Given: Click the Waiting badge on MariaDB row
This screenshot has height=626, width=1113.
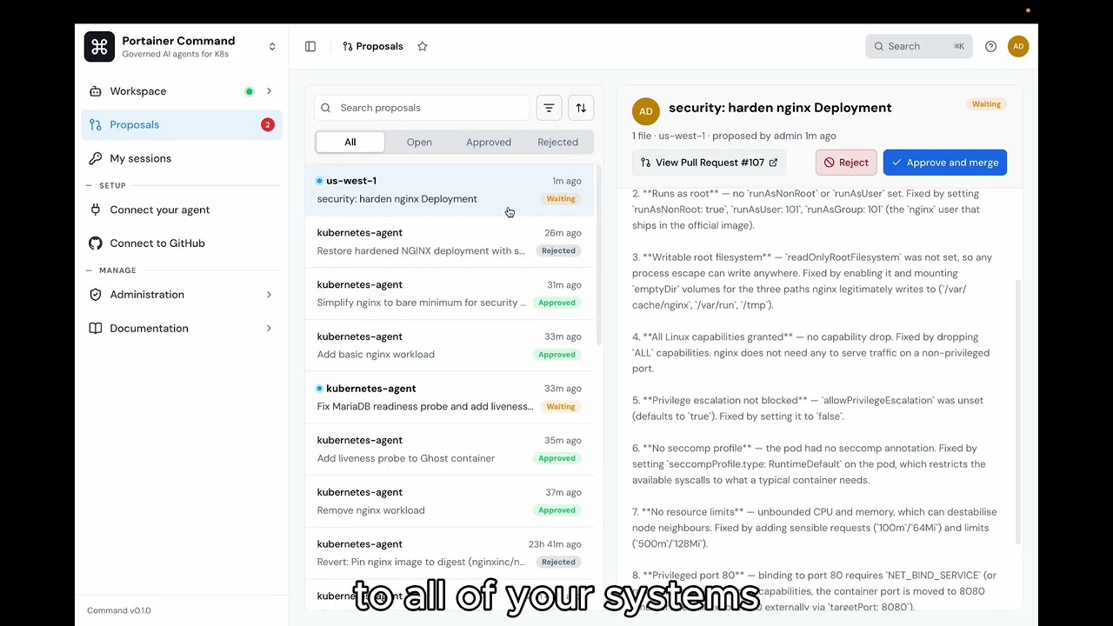Looking at the screenshot, I should coord(561,407).
